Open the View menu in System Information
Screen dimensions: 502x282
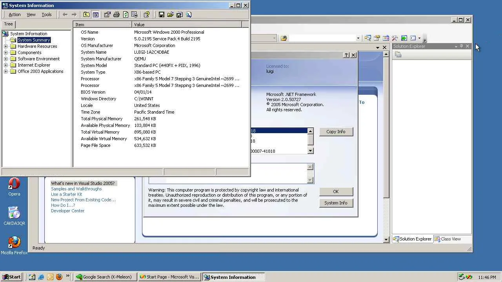[x=31, y=14]
